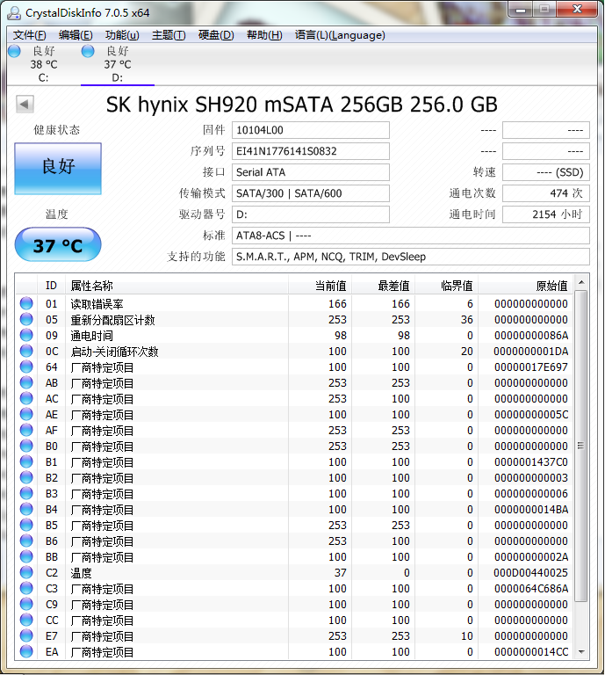The image size is (605, 675).
Task: Click the 属性名称 column header
Action: [x=176, y=286]
